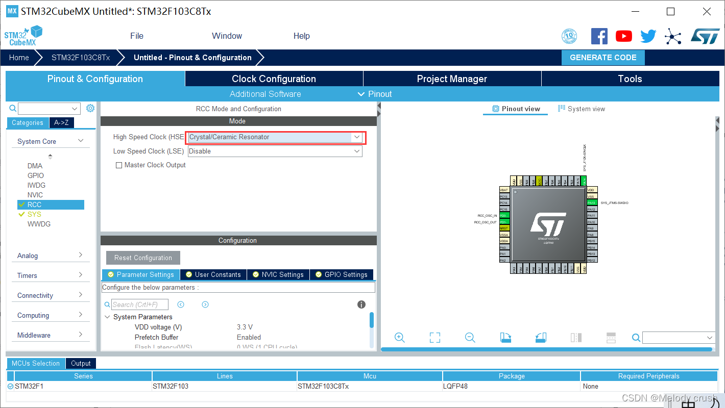The image size is (725, 408).
Task: Go to next parameter search result
Action: click(x=205, y=304)
